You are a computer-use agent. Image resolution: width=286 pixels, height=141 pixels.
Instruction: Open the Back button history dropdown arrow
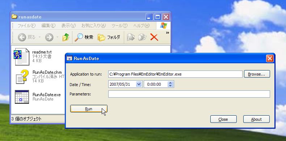[x=39, y=38]
